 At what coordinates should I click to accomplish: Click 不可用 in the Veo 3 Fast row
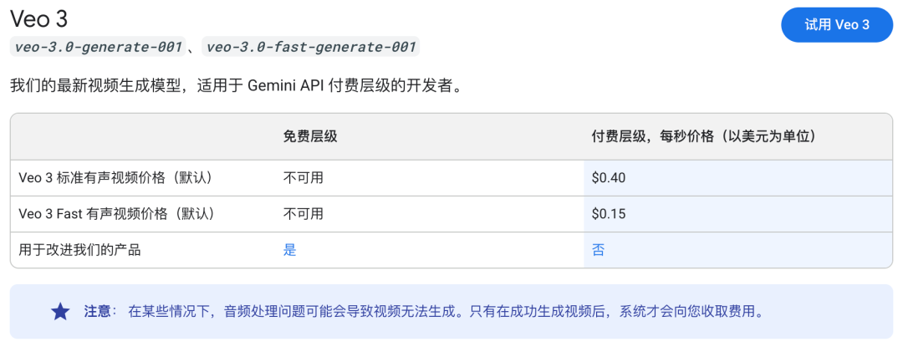303,214
